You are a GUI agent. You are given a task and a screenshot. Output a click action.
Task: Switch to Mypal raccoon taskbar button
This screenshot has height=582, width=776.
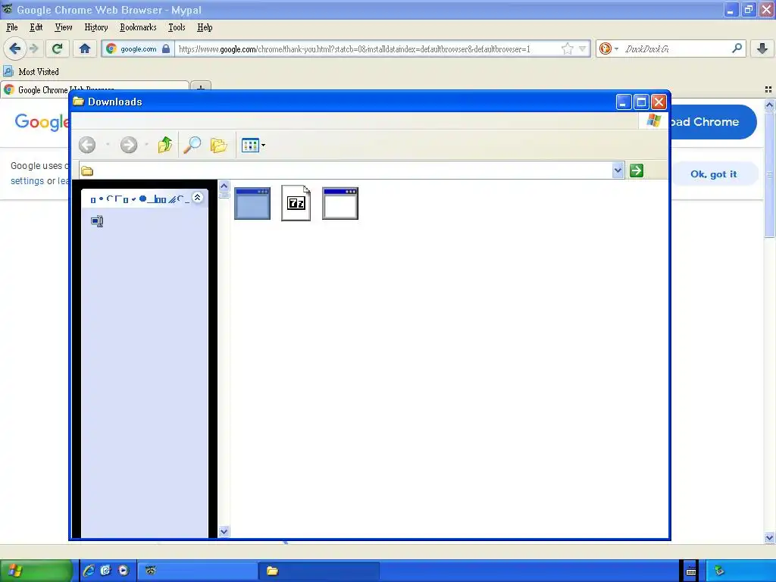[197, 571]
